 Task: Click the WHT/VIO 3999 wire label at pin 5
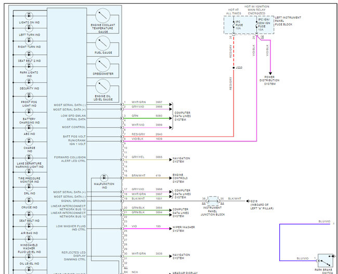pyautogui.click(x=147, y=125)
